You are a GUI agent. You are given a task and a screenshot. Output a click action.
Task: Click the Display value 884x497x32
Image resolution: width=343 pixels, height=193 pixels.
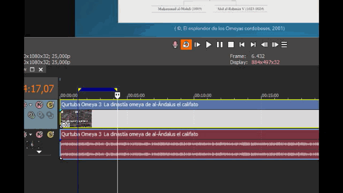click(265, 62)
